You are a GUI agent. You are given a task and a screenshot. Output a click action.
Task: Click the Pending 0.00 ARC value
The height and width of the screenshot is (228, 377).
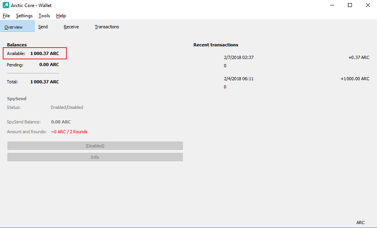click(x=49, y=65)
